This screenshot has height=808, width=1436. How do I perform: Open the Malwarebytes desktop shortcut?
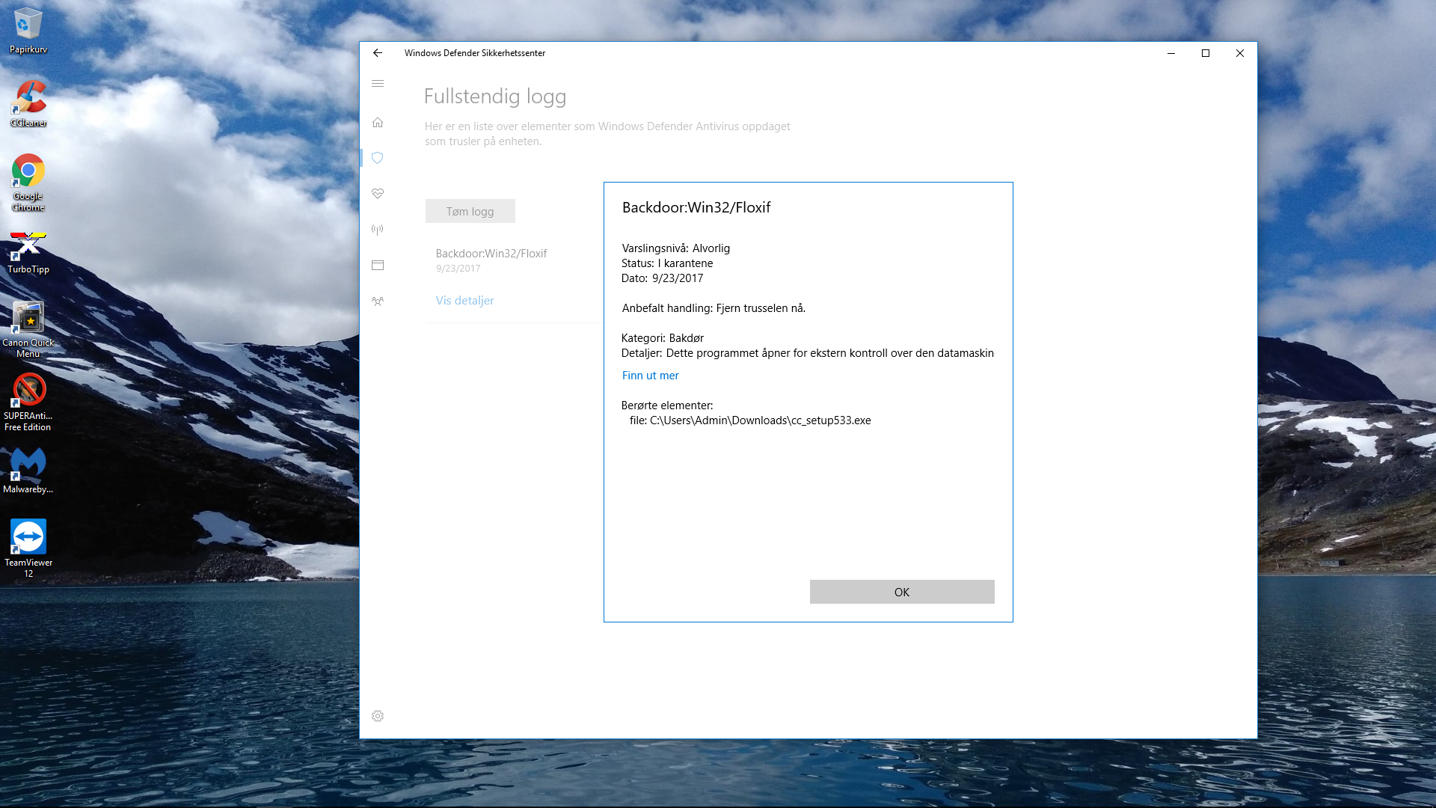click(28, 471)
